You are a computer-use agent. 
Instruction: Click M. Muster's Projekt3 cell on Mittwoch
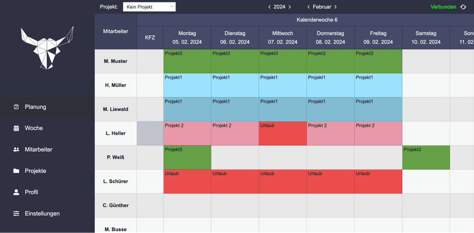pos(283,61)
